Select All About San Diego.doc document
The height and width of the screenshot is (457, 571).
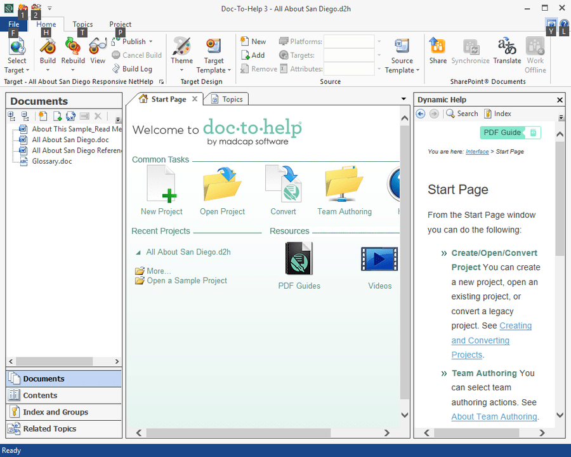(70, 140)
